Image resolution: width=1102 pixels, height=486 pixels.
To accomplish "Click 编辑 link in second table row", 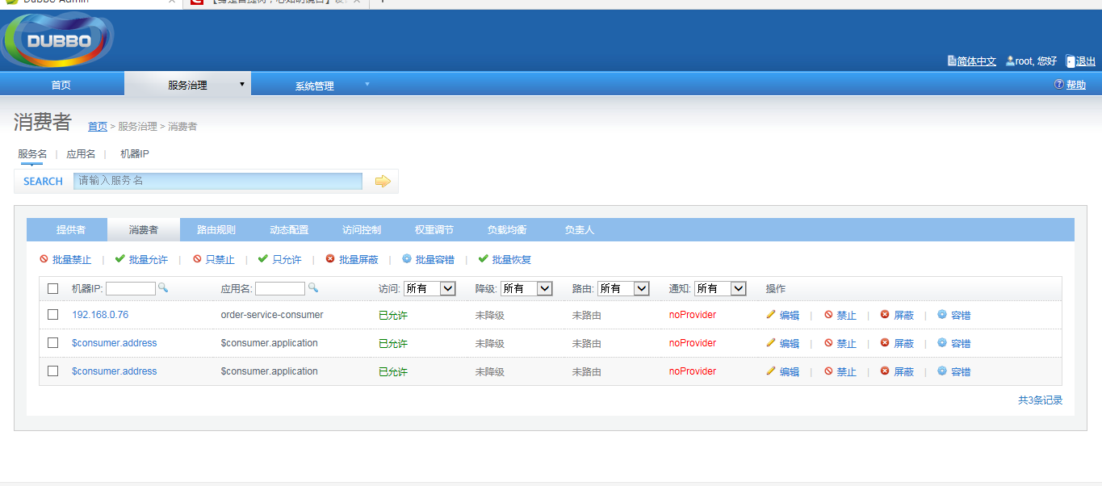I will [x=790, y=344].
